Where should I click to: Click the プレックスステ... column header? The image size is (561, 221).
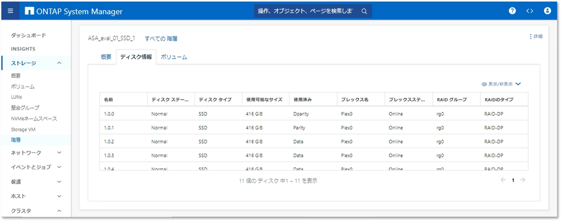click(x=408, y=100)
